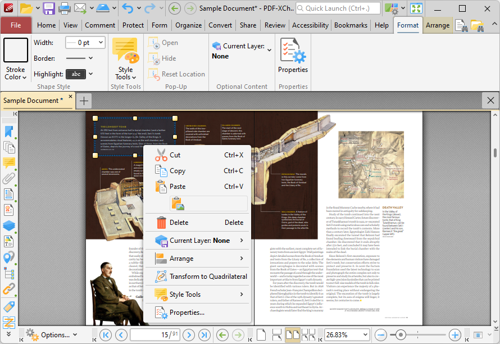This screenshot has height=344, width=500.
Task: Expand the open-file recent list arrow
Action: click(x=38, y=8)
